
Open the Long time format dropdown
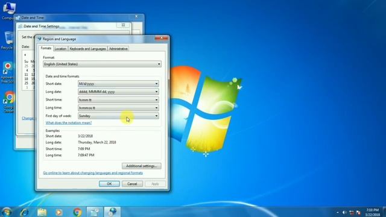[118, 108]
